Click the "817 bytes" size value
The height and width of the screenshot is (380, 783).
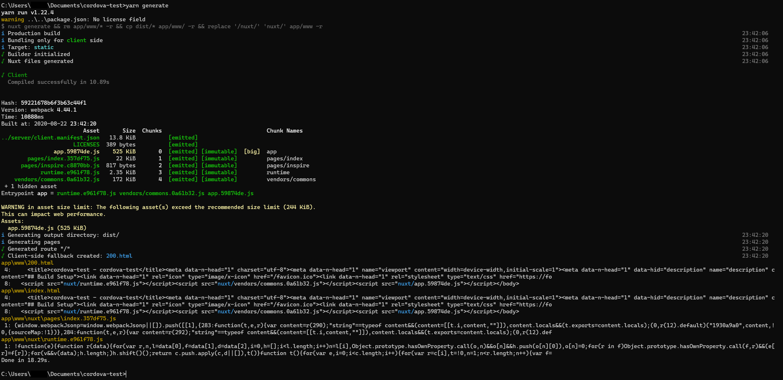(121, 165)
